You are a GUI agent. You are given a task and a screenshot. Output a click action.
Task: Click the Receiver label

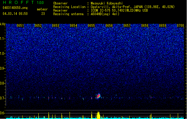pos(60,10)
